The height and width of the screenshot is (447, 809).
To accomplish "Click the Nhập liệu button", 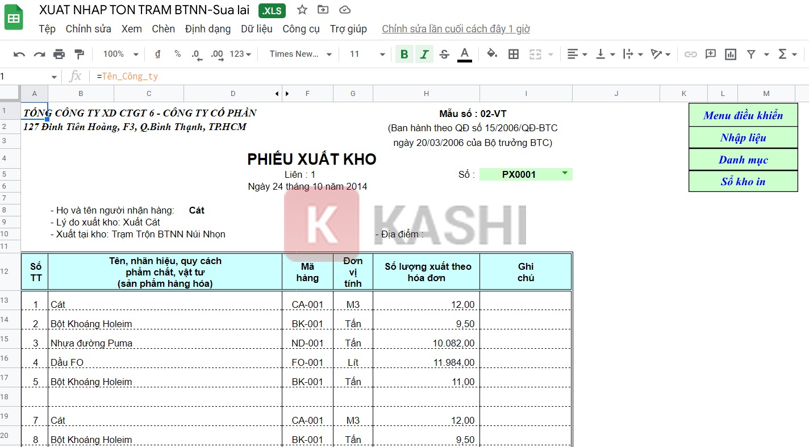I will click(x=743, y=137).
